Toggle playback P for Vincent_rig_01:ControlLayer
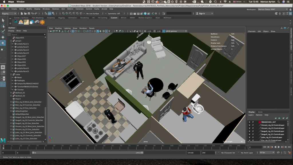 pyautogui.click(x=253, y=128)
